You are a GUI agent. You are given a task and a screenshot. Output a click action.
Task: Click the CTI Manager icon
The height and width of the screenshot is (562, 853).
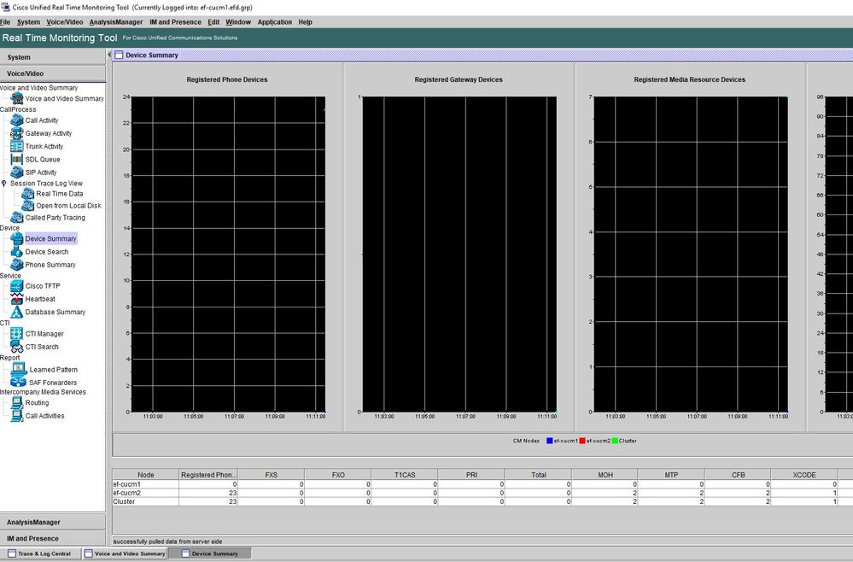tap(17, 333)
